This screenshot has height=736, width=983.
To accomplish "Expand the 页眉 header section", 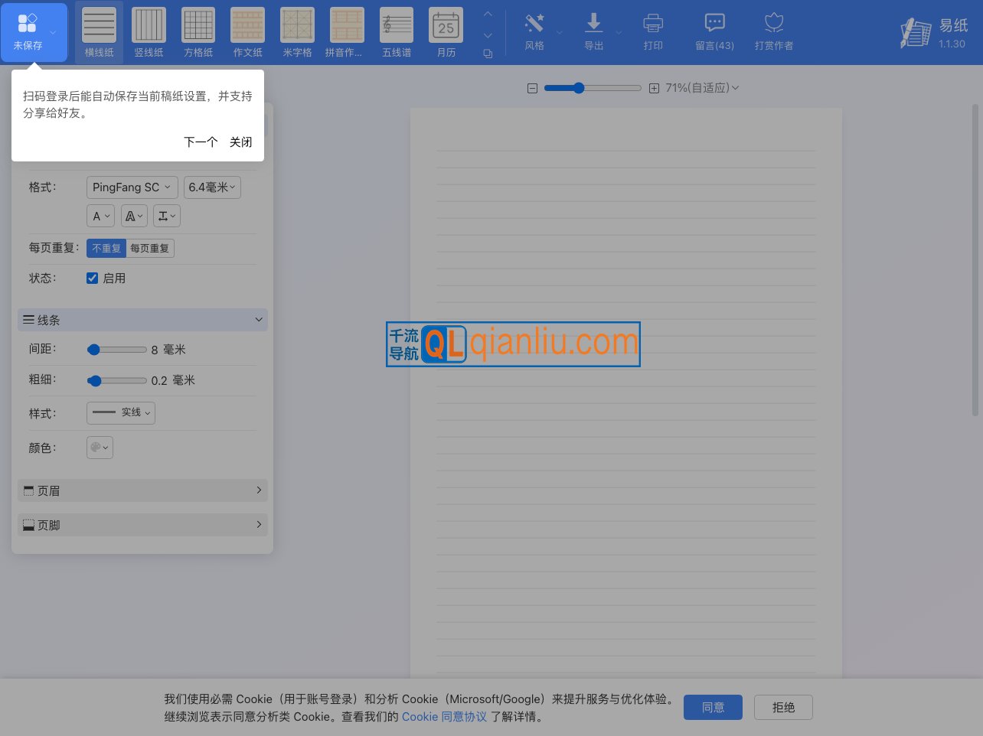I will [x=142, y=490].
